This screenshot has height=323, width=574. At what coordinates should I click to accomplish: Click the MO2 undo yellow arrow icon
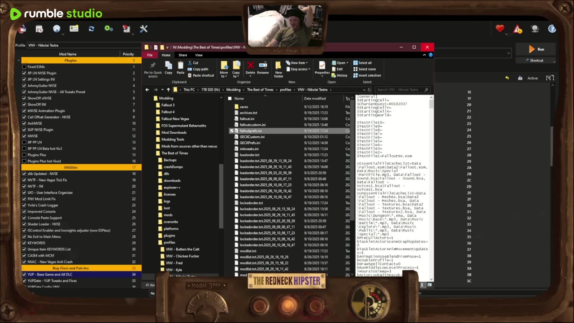[x=507, y=78]
